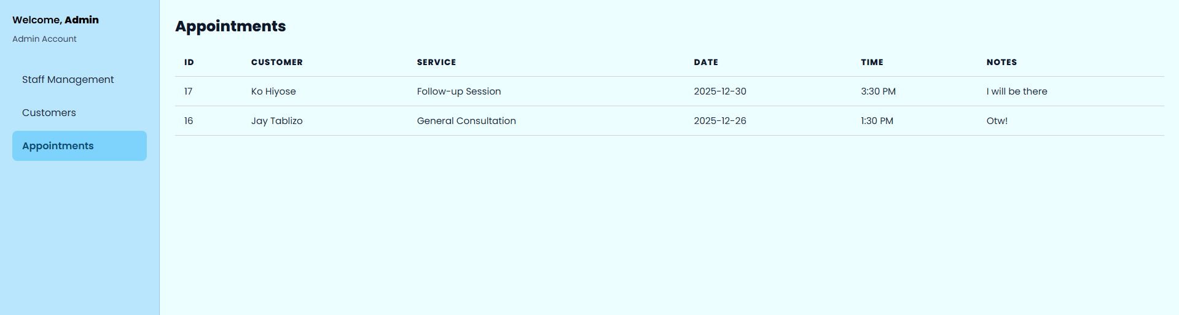
Task: Click the 1:30 PM time cell
Action: click(x=877, y=121)
